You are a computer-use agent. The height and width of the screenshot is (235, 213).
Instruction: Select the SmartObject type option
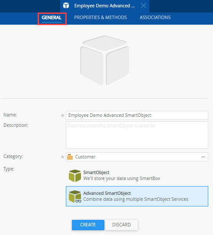(x=137, y=176)
